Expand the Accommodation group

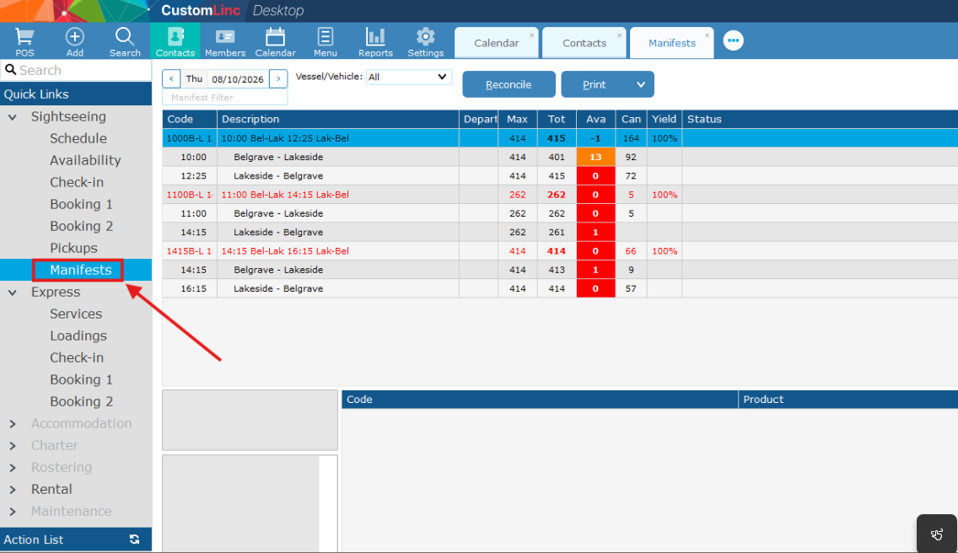click(12, 423)
